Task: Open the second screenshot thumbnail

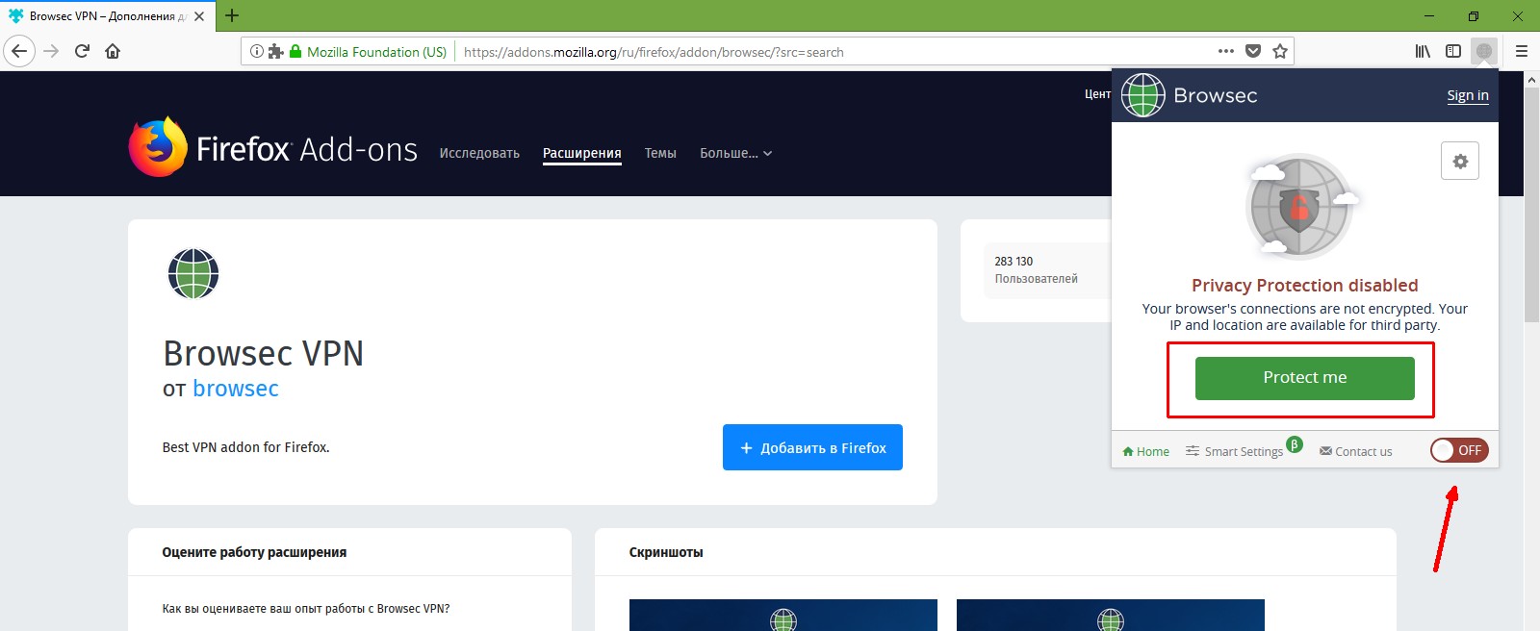Action: click(1111, 615)
